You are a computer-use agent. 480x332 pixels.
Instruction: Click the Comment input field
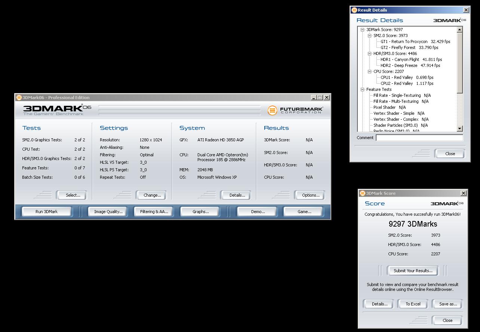pos(419,138)
